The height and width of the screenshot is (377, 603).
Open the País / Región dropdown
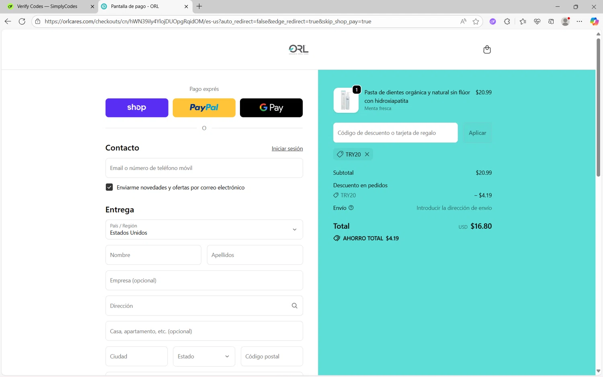204,229
